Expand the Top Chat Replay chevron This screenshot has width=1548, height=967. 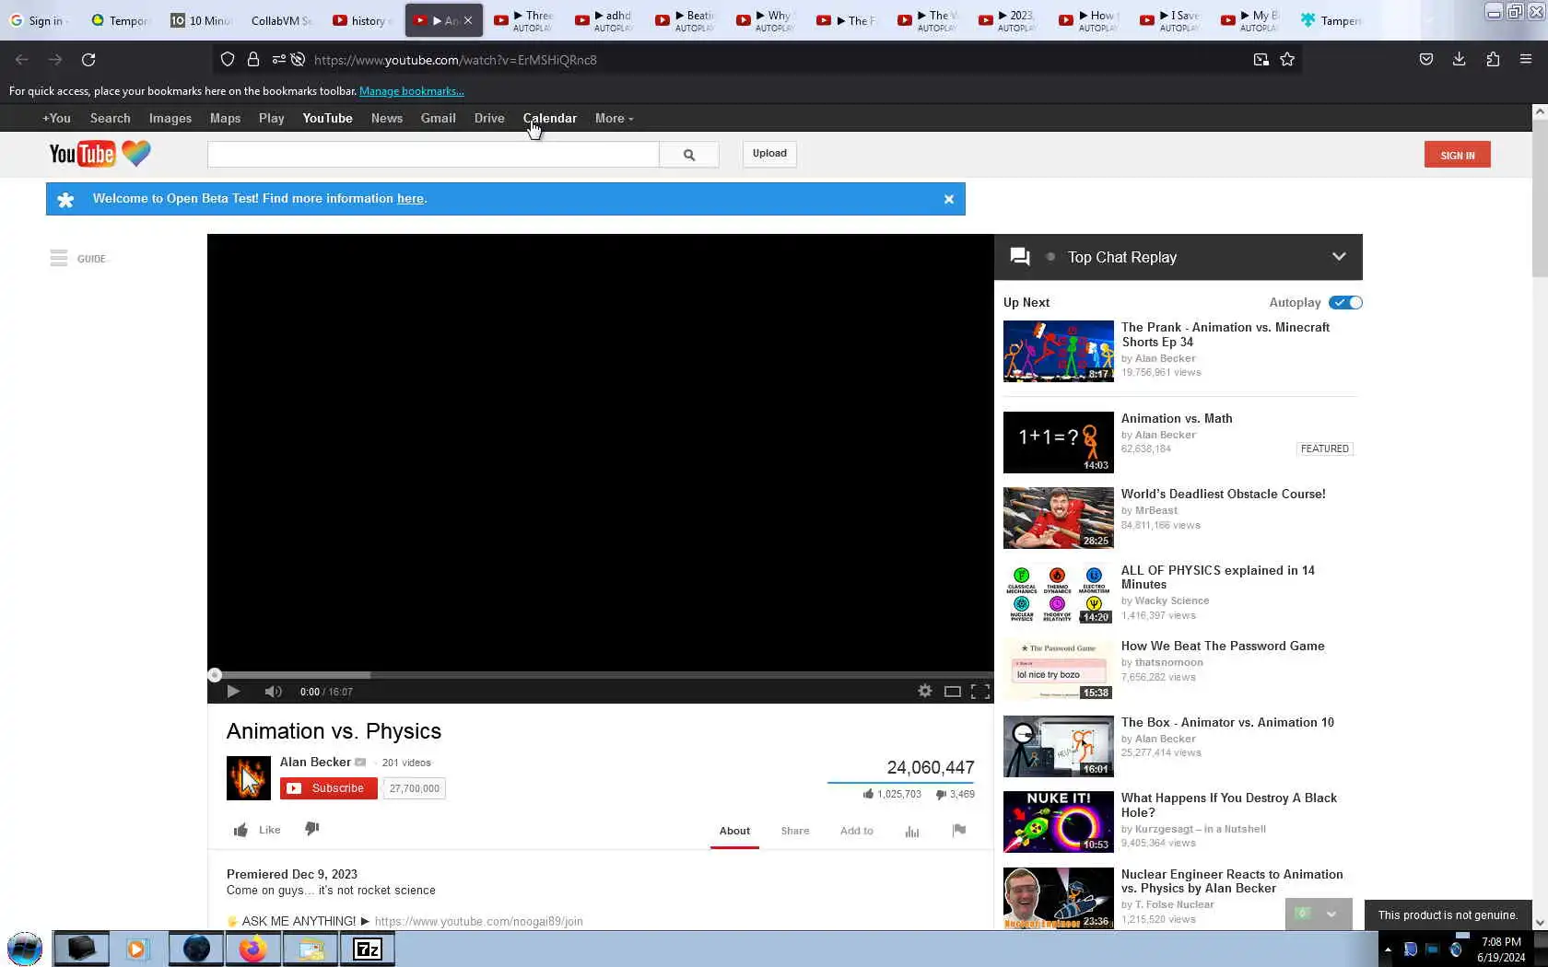tap(1339, 257)
